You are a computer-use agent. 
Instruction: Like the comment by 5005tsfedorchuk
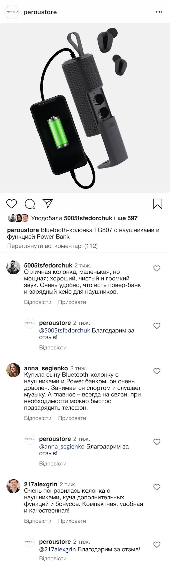157,268
